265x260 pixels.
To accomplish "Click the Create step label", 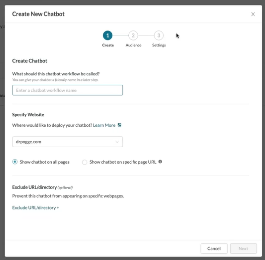I will pos(108,45).
